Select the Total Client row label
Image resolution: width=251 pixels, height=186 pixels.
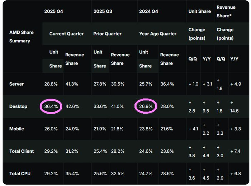click(22, 151)
